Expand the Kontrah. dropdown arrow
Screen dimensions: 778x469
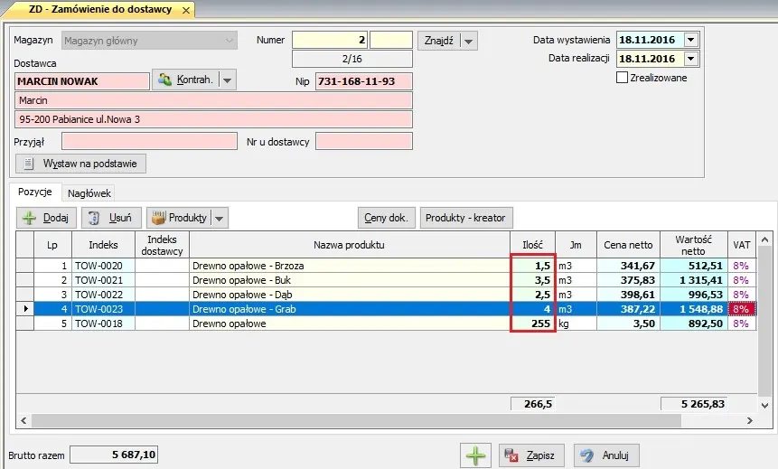click(x=227, y=80)
